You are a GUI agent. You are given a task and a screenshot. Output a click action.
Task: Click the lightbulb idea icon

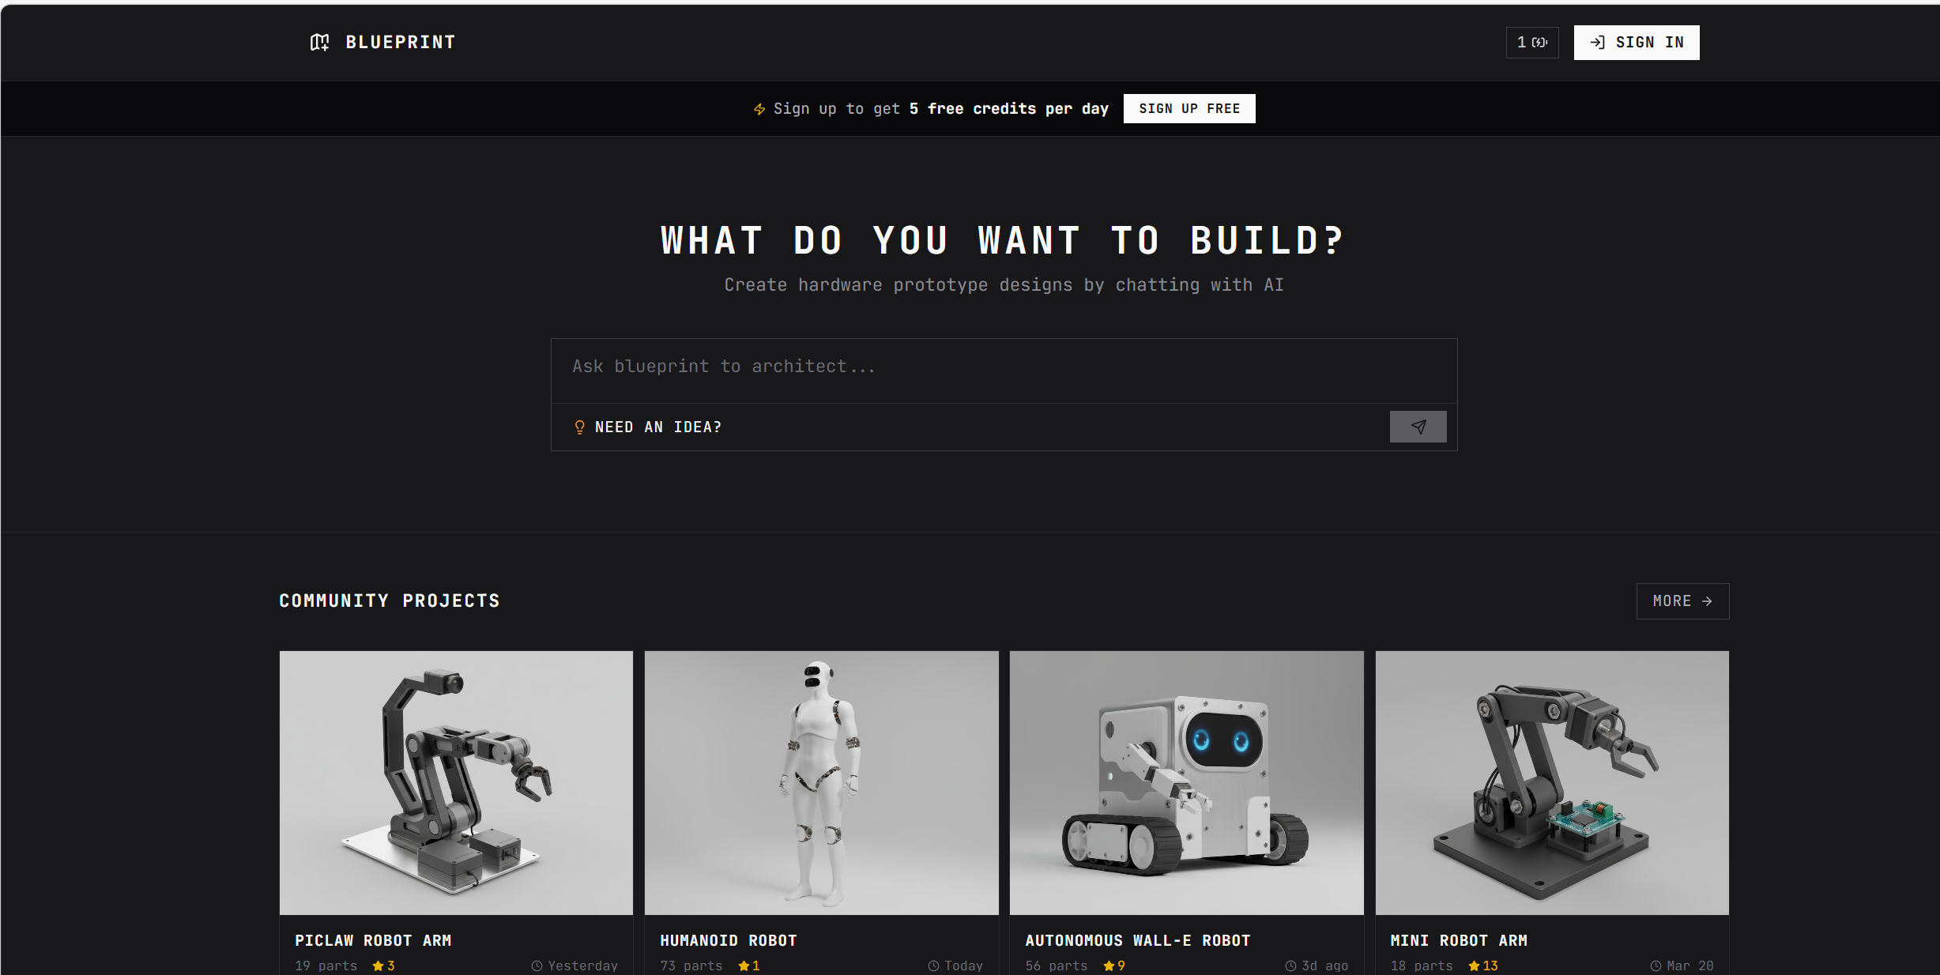coord(579,427)
